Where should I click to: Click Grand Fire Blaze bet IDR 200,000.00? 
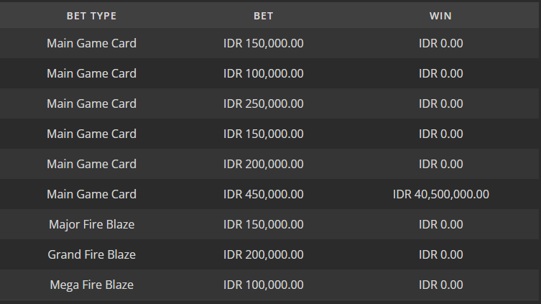coord(263,254)
